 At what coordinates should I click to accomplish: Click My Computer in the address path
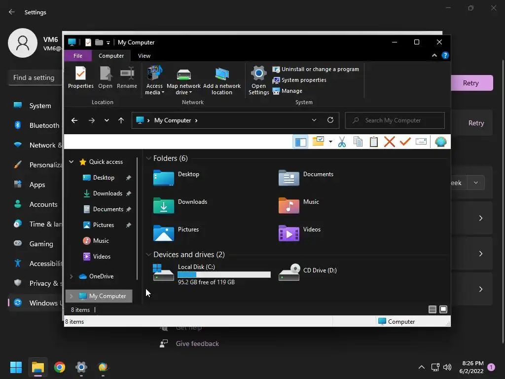tap(173, 120)
